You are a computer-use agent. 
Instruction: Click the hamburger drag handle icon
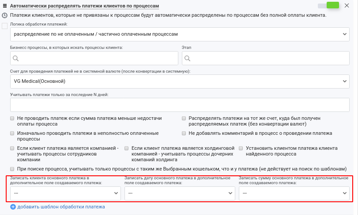point(5,6)
